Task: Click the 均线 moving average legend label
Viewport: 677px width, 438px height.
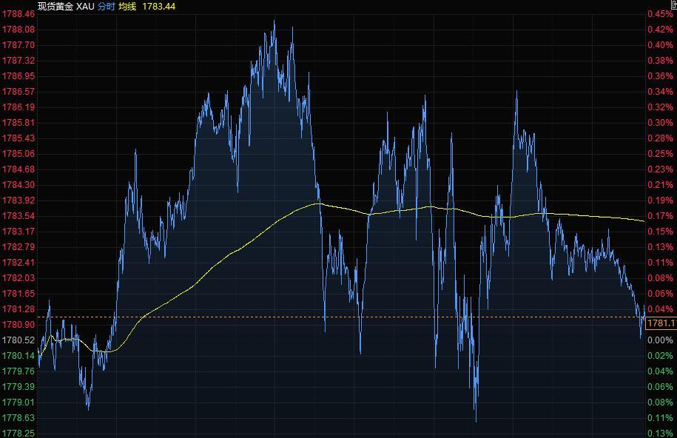Action: 127,6
